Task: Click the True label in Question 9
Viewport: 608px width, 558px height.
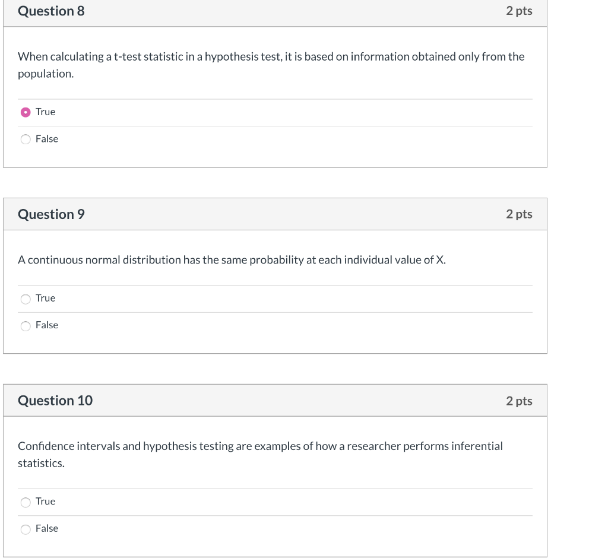Action: [x=45, y=298]
